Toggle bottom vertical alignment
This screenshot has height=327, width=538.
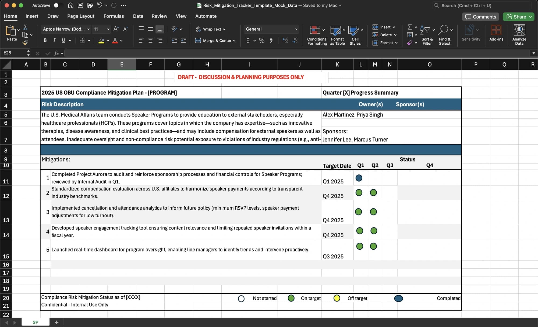pyautogui.click(x=160, y=29)
